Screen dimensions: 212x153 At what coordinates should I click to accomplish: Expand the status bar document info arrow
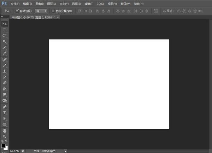click(65, 151)
